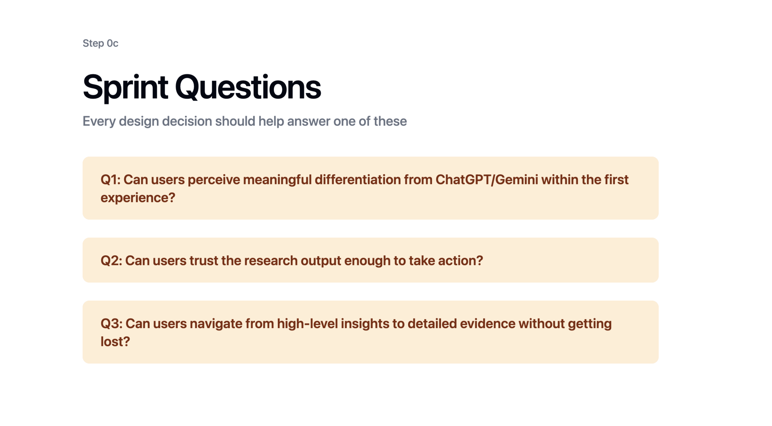Click the "Step 0c" label
The width and height of the screenshot is (772, 426).
[x=100, y=43]
